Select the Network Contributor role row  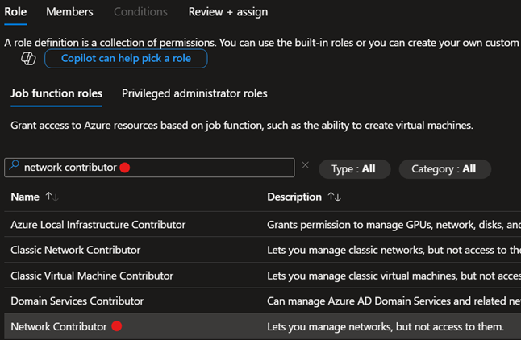262,327
